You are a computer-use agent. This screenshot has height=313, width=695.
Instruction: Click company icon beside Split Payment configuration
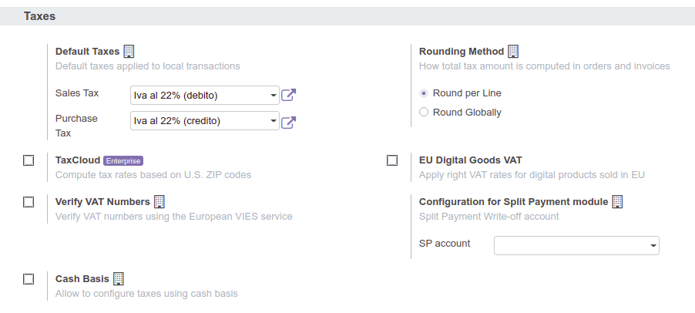tap(617, 201)
